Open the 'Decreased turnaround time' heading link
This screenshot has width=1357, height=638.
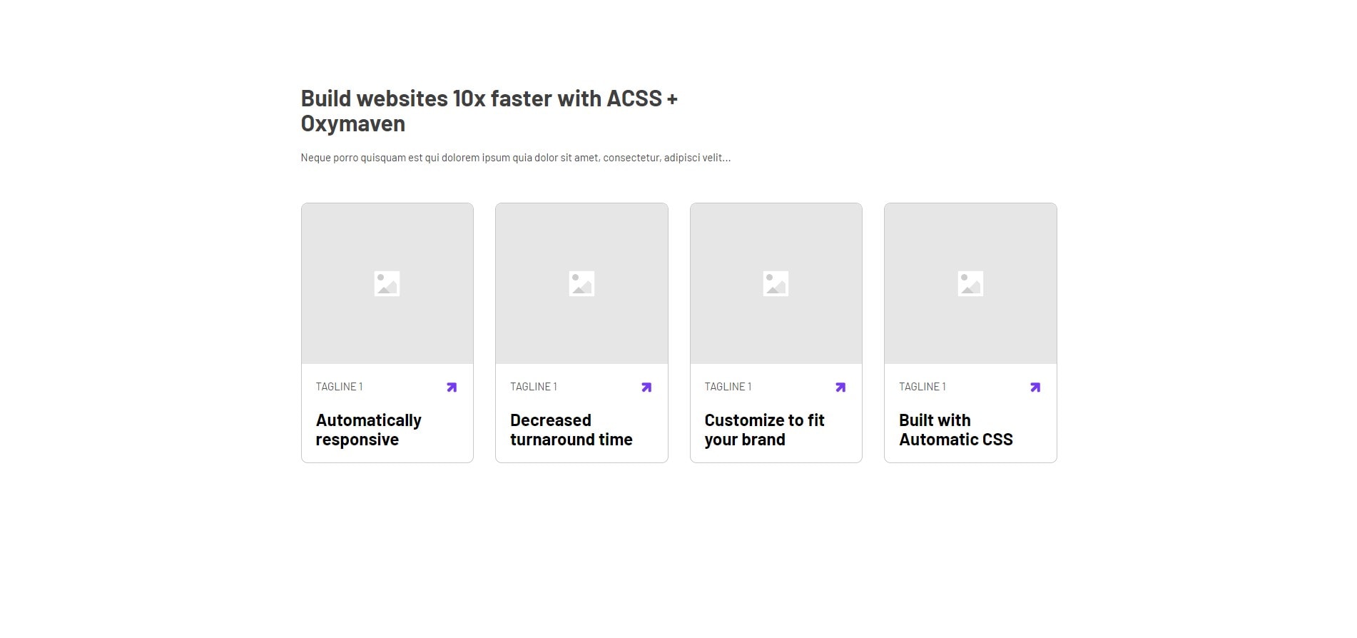[x=571, y=430]
